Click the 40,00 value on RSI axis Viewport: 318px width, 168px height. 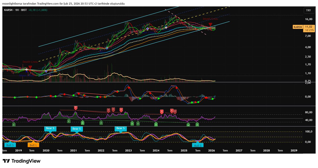click(308, 120)
